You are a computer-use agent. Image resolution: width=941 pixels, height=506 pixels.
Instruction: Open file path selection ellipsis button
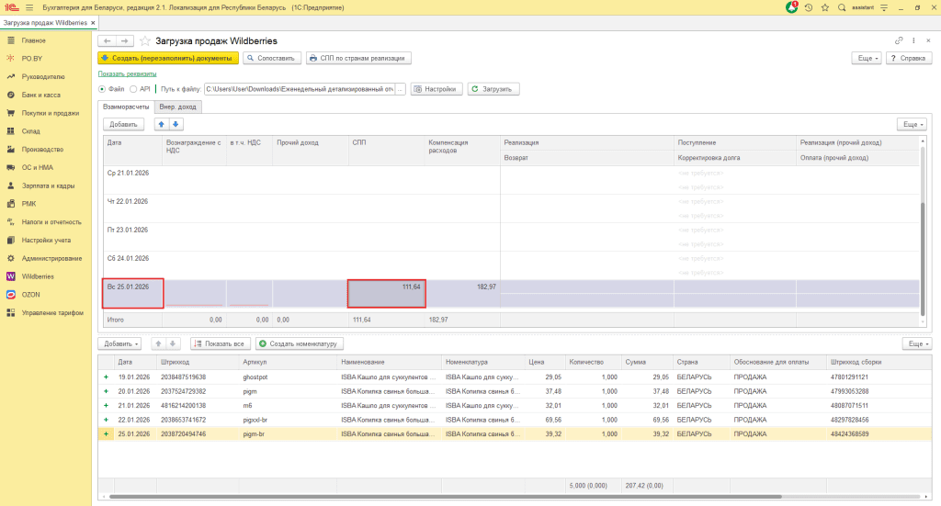tap(401, 89)
